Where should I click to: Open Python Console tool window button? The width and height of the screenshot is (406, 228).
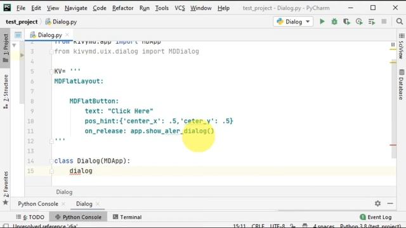(78, 217)
